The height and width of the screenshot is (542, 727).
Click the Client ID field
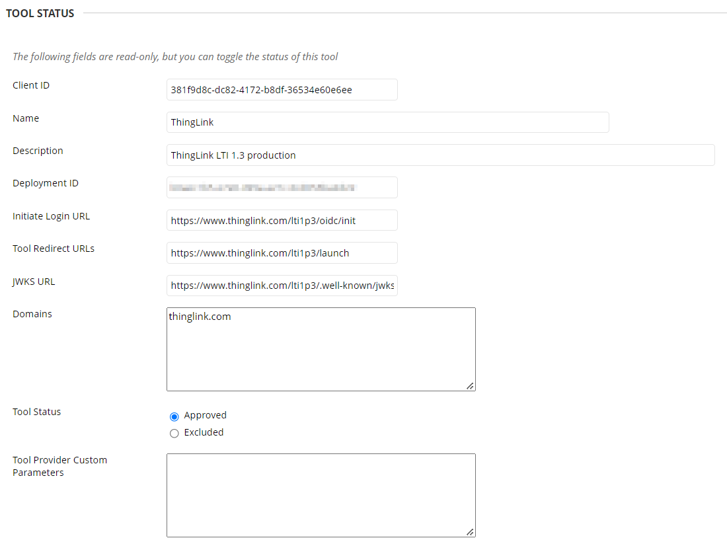tap(282, 89)
